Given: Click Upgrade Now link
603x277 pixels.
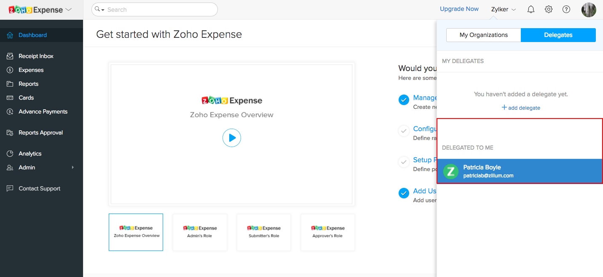Looking at the screenshot, I should tap(459, 9).
